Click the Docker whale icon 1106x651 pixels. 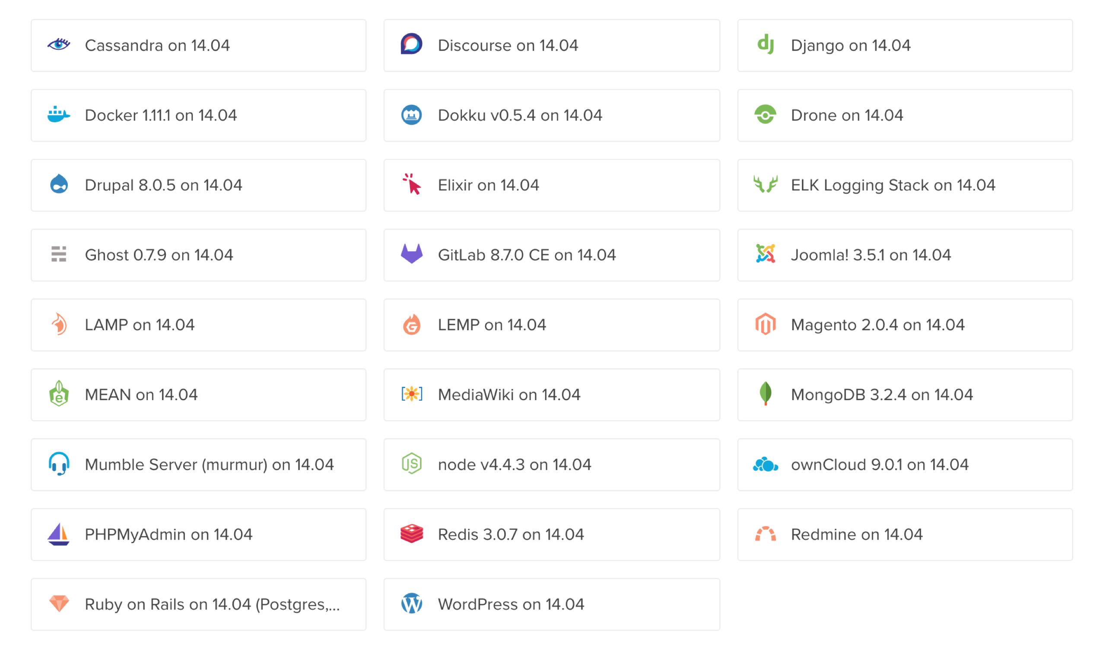coord(59,115)
